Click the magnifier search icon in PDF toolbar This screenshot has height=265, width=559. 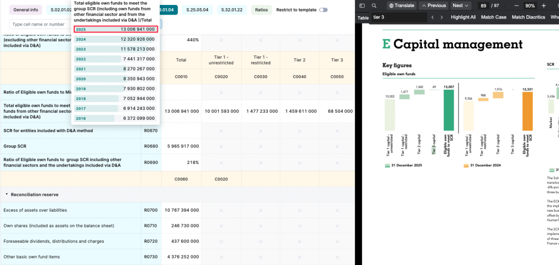tap(374, 5)
